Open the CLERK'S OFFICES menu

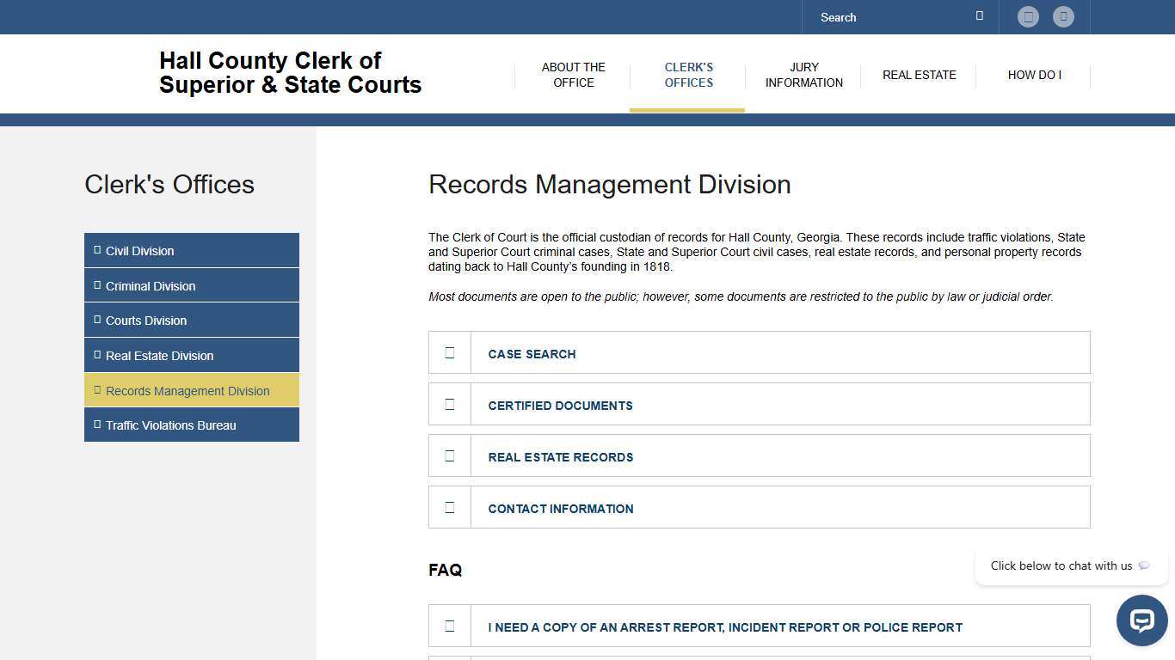point(688,75)
